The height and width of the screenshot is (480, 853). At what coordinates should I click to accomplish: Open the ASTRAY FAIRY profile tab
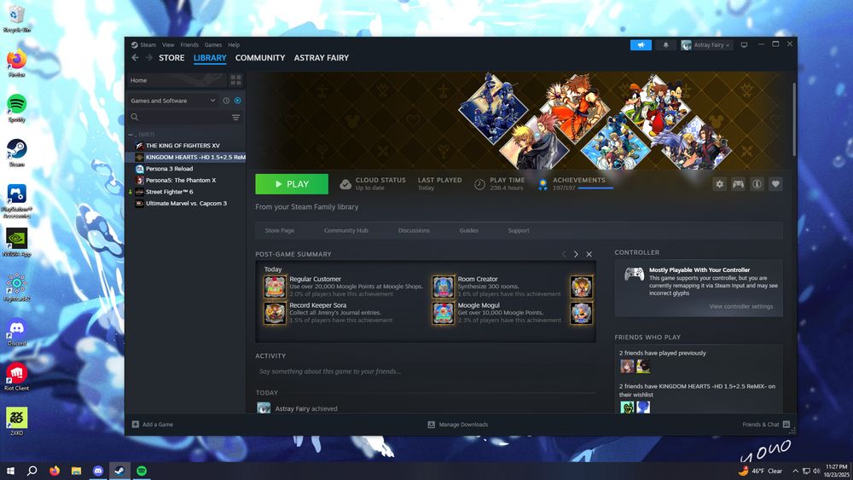(322, 58)
